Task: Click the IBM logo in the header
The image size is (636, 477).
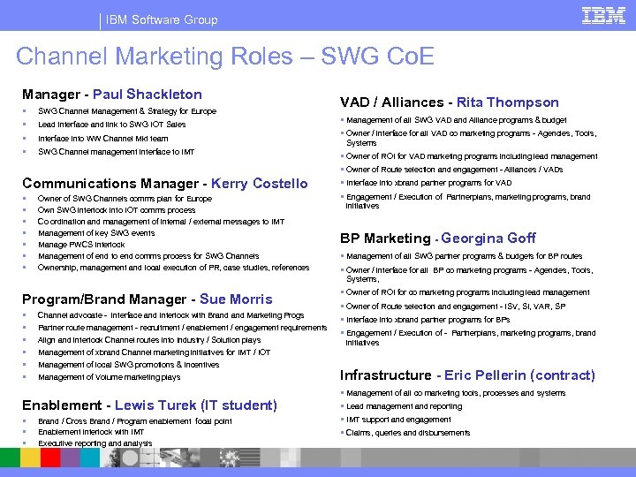Action: coord(603,16)
